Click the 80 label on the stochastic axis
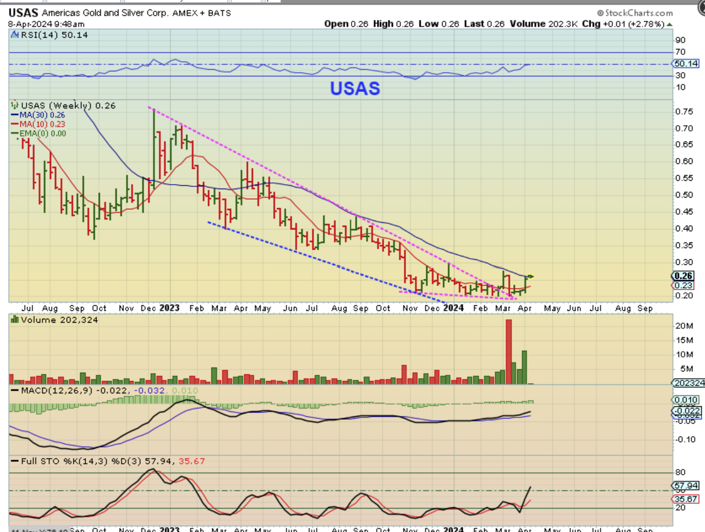The image size is (705, 532). (681, 473)
